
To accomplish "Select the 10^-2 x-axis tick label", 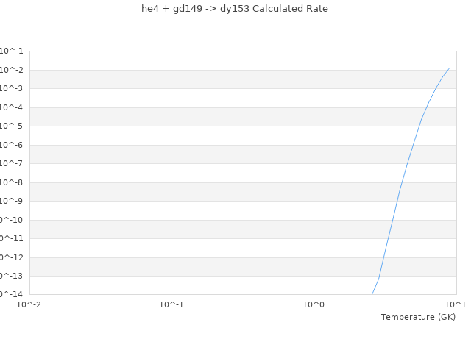I will 30,304.
